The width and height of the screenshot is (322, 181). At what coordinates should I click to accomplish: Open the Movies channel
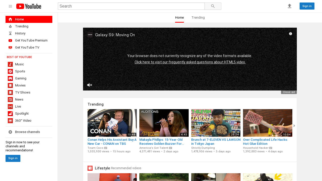(29, 85)
